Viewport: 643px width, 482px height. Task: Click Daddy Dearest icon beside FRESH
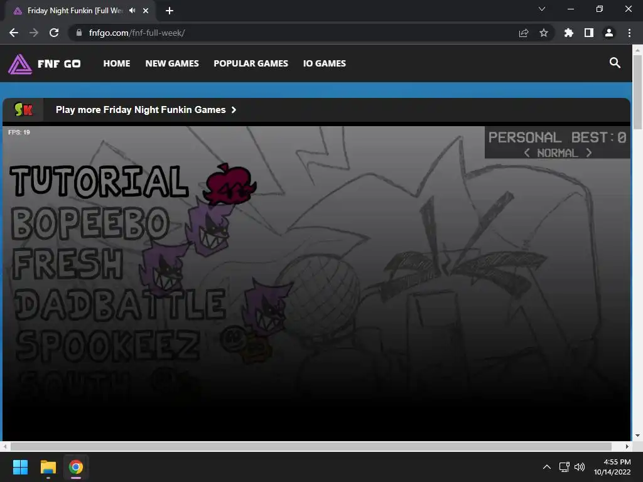163,269
